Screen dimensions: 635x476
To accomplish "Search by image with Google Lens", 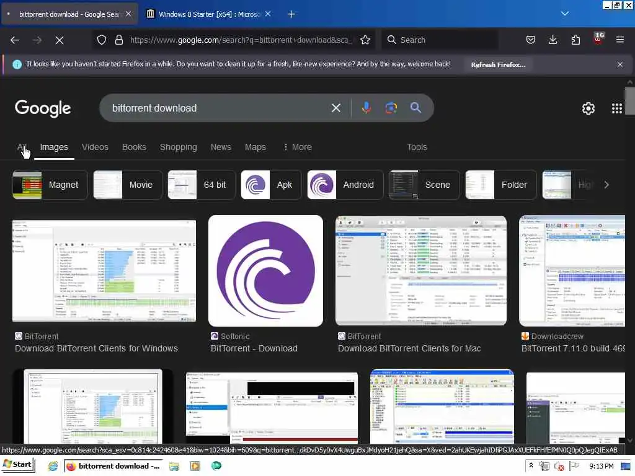I will click(391, 108).
